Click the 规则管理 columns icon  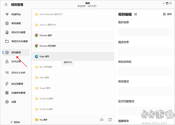[x=7, y=52]
